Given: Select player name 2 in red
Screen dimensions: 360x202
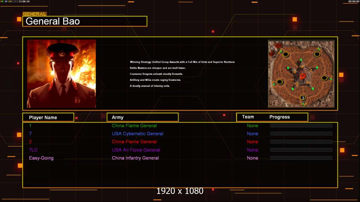Looking at the screenshot, I should coord(30,142).
